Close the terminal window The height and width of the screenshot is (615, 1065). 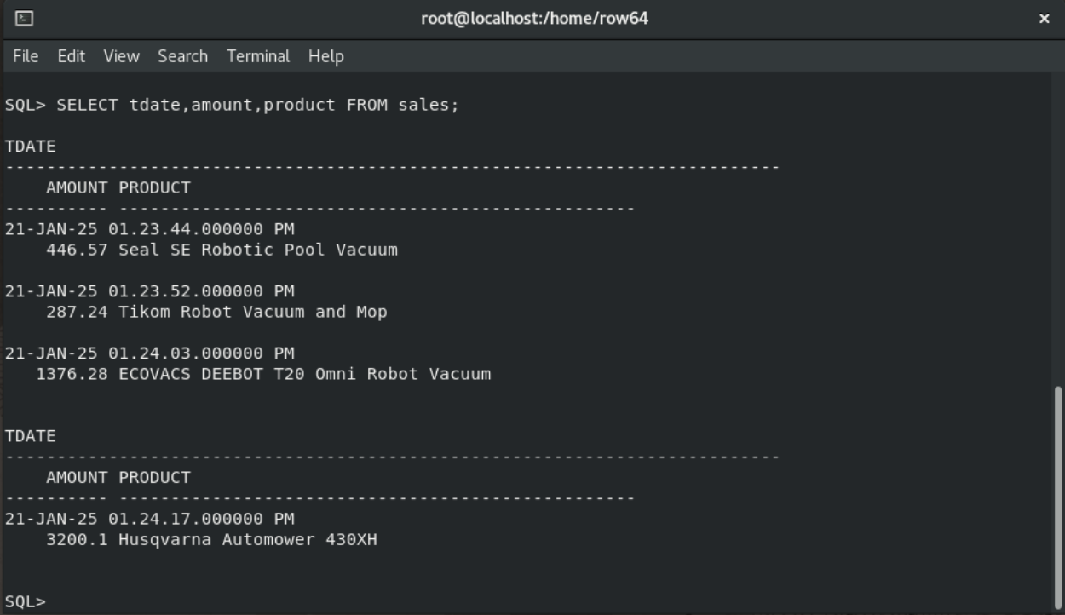(x=1045, y=19)
